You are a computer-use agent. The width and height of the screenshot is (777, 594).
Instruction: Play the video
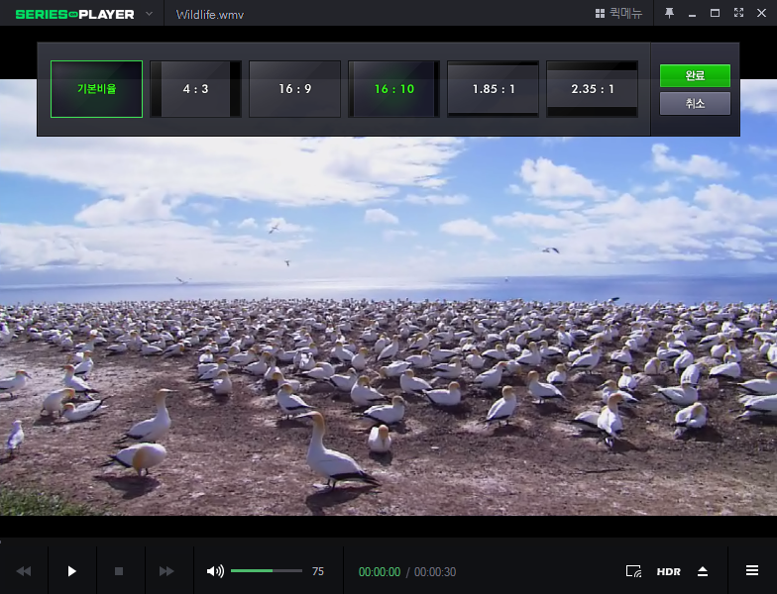click(x=71, y=571)
